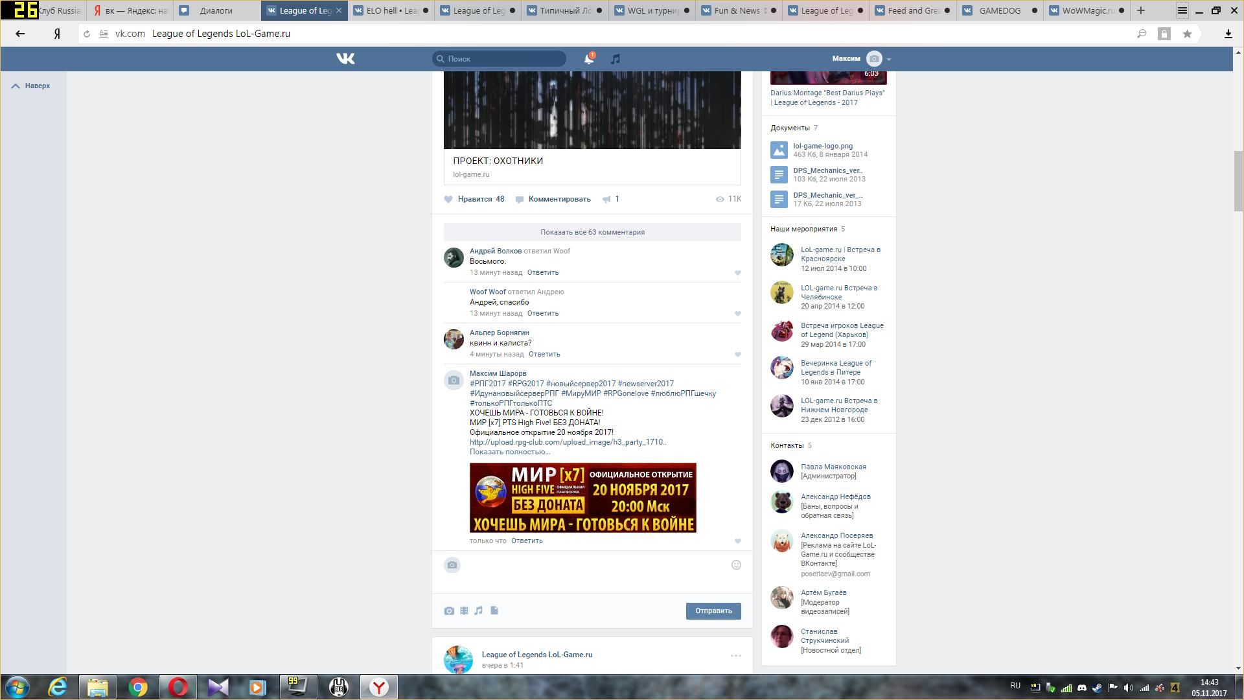1244x700 pixels.
Task: Open the Windows Start button
Action: (17, 687)
